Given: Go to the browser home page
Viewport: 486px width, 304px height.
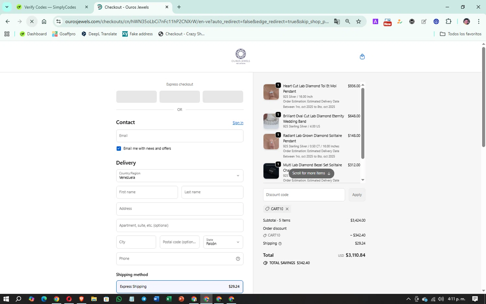Looking at the screenshot, I should coord(44,21).
